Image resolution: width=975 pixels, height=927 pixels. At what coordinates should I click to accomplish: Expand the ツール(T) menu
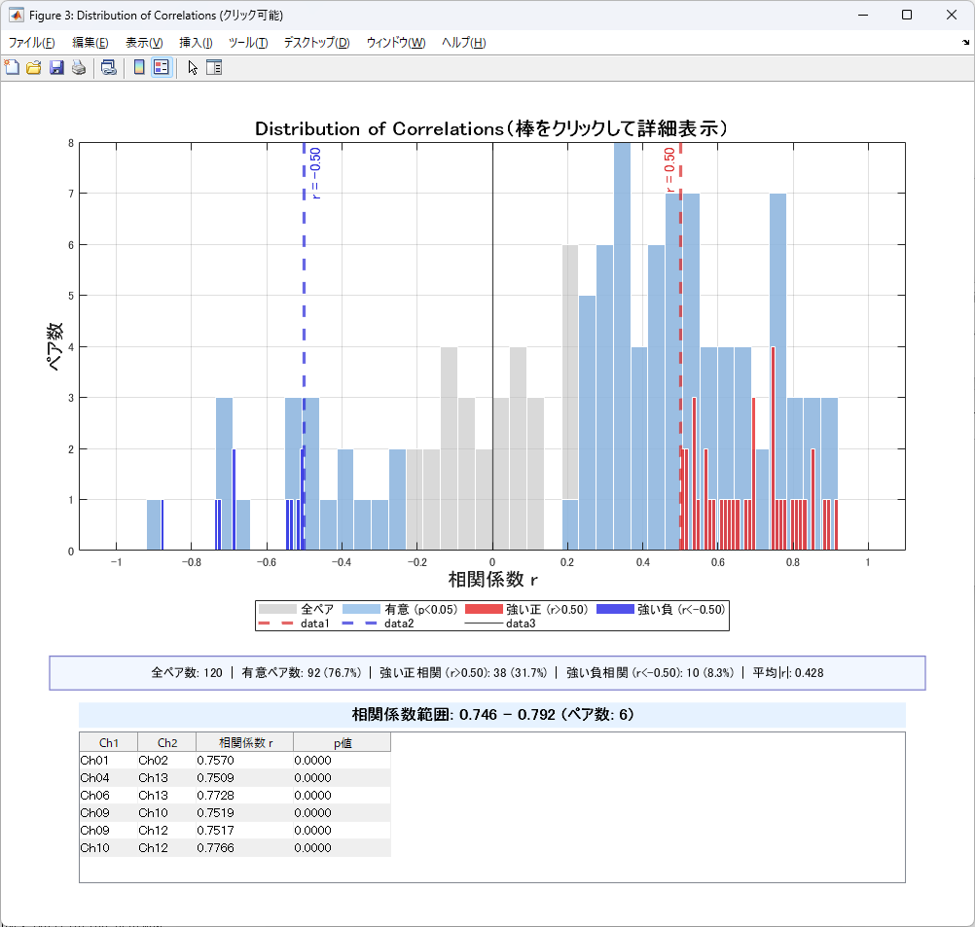click(247, 43)
